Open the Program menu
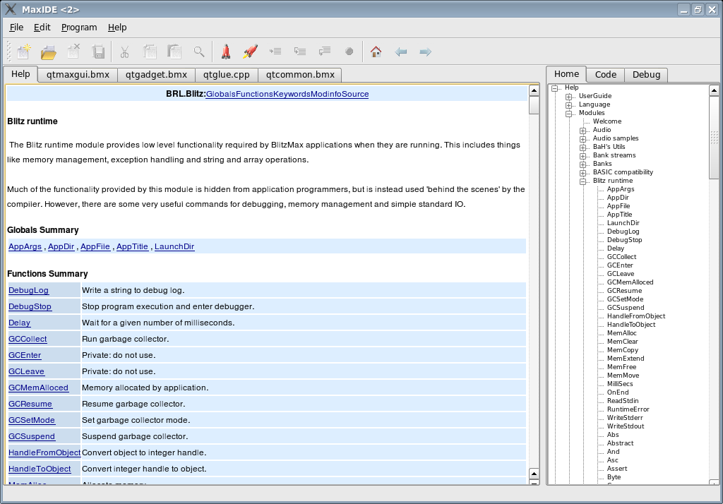This screenshot has width=723, height=504. click(79, 28)
